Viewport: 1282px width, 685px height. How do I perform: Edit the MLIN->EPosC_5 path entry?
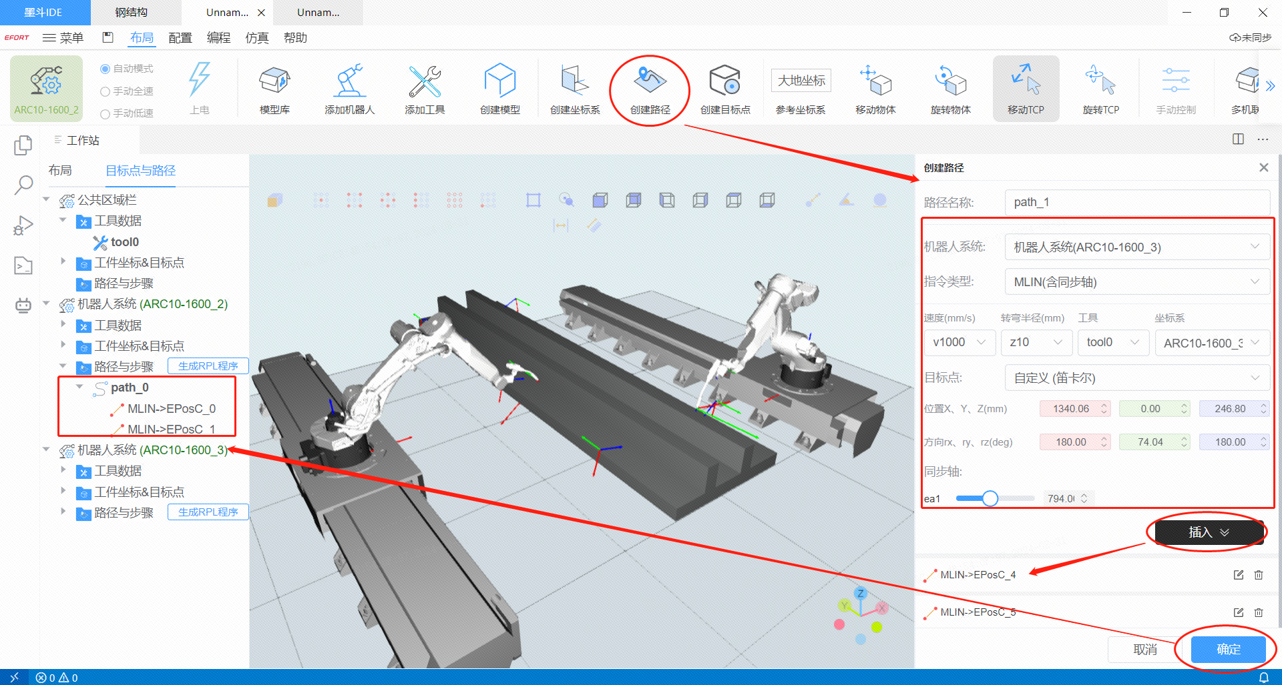[1239, 612]
